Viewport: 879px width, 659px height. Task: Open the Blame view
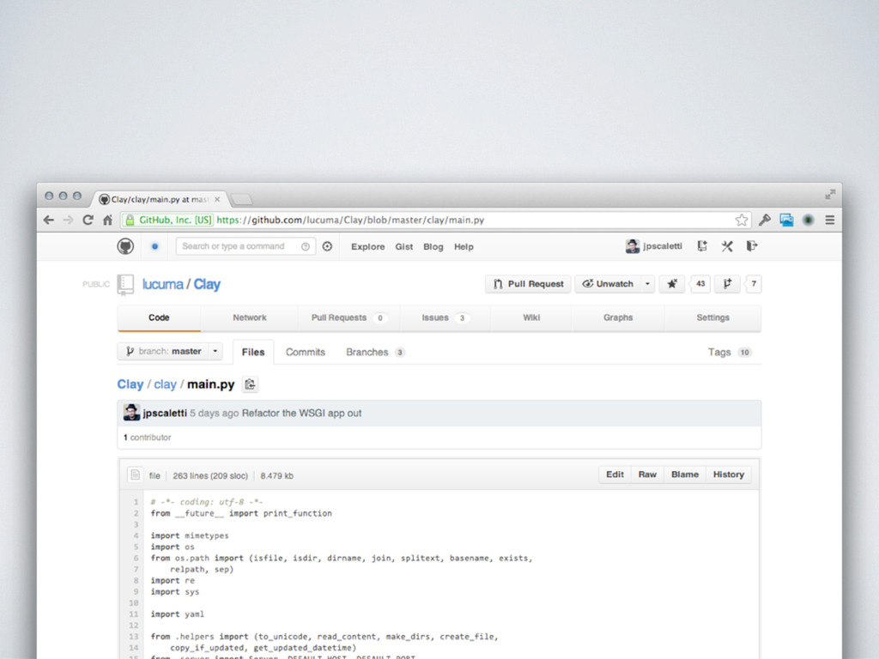[x=684, y=475]
